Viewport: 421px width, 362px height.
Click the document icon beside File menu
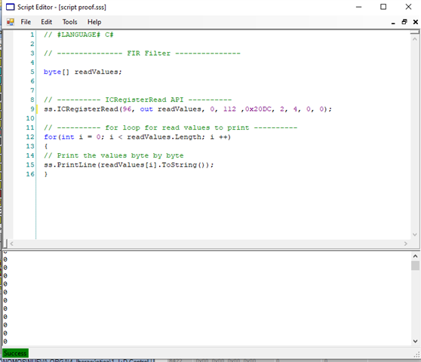point(11,22)
